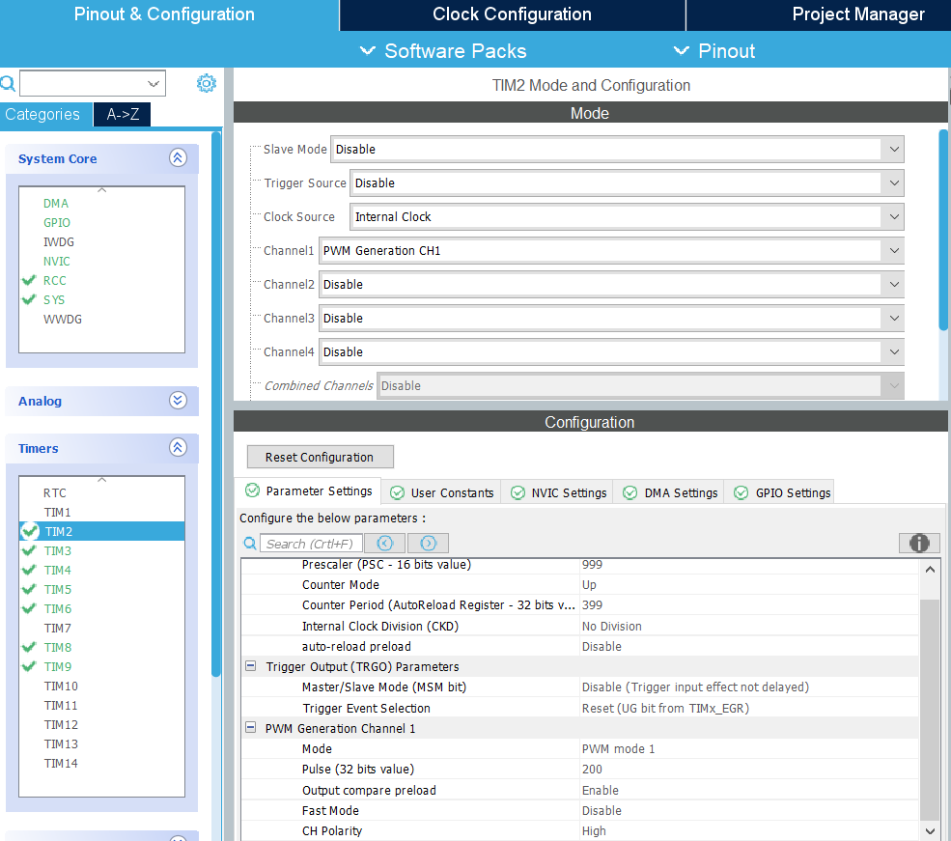Open the gear settings icon near search
951x841 pixels.
[x=207, y=83]
